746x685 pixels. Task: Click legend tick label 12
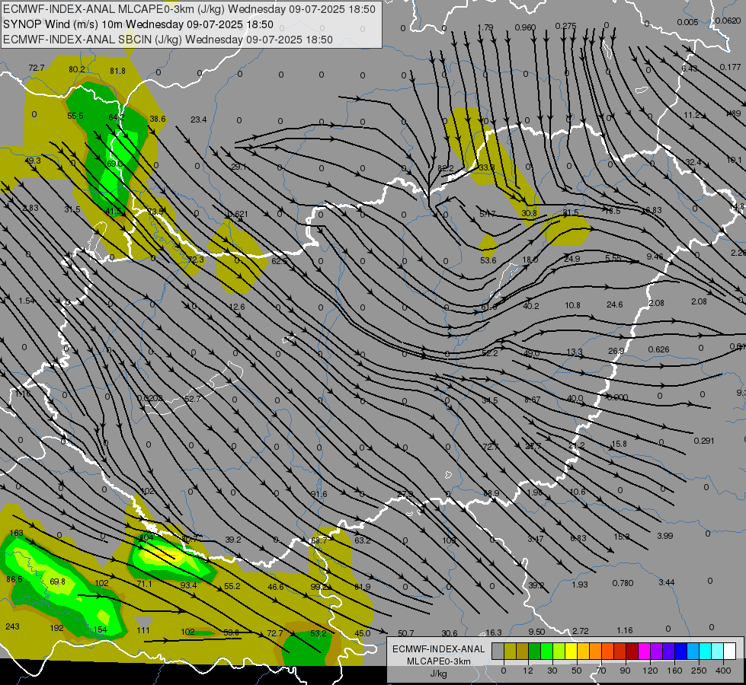pos(528,671)
